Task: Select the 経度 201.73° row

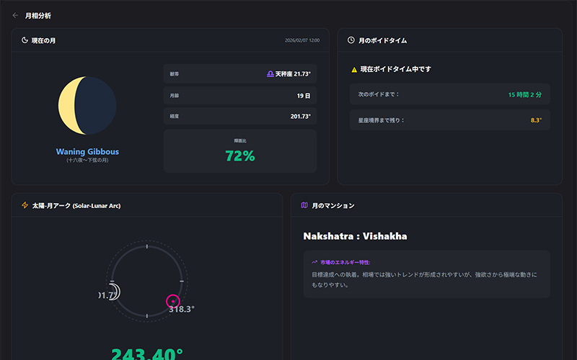Action: pos(239,117)
